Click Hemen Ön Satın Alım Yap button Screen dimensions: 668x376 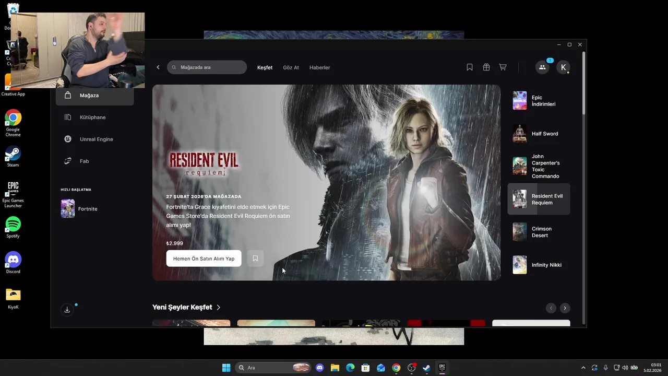(x=204, y=258)
